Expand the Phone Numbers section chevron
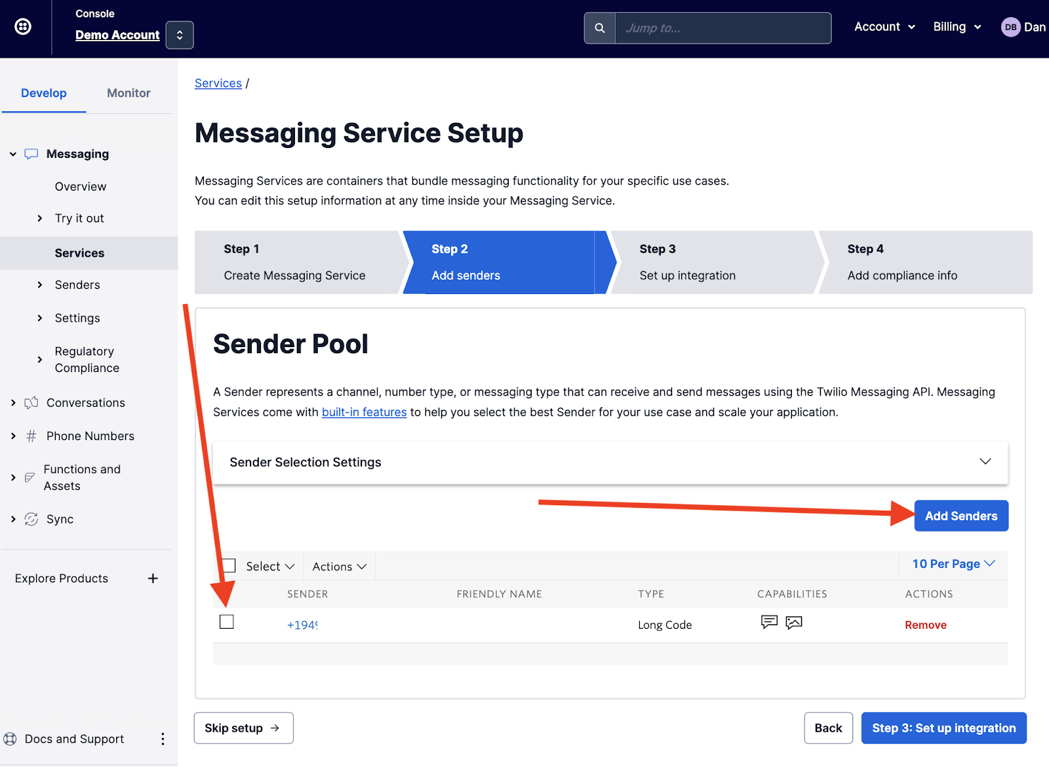This screenshot has width=1049, height=767. tap(13, 436)
